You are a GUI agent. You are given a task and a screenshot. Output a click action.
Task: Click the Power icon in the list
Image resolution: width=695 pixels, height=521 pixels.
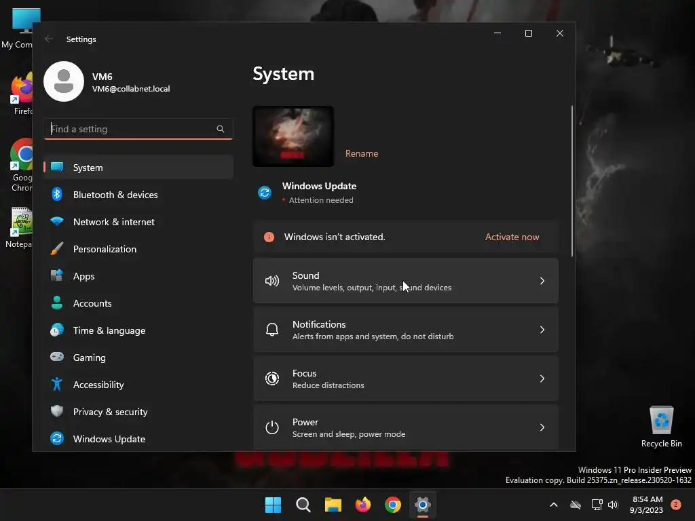272,427
